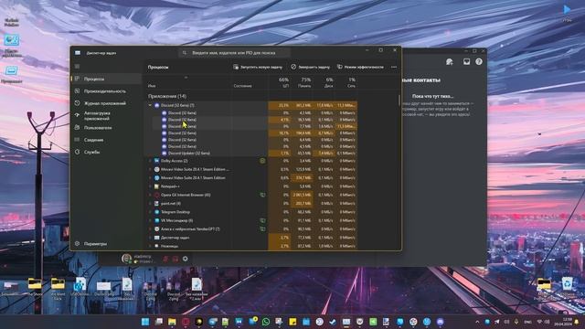Collapse the Discord (32 бита) process group
Image resolution: width=585 pixels, height=329 pixels.
point(150,106)
